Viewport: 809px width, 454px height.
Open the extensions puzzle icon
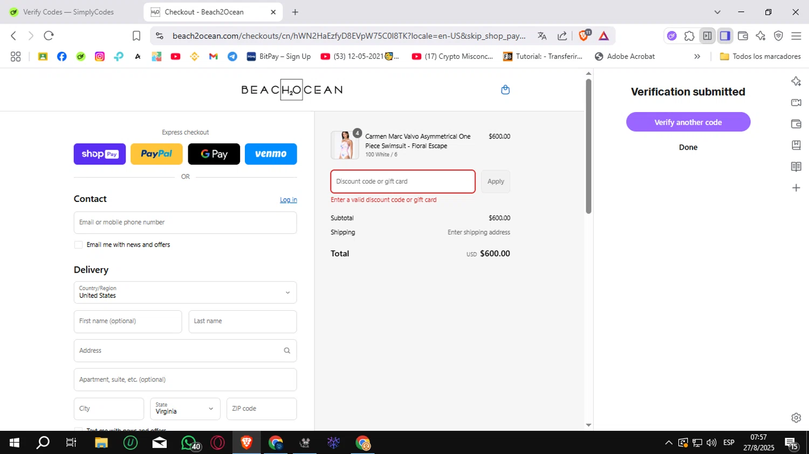click(689, 36)
